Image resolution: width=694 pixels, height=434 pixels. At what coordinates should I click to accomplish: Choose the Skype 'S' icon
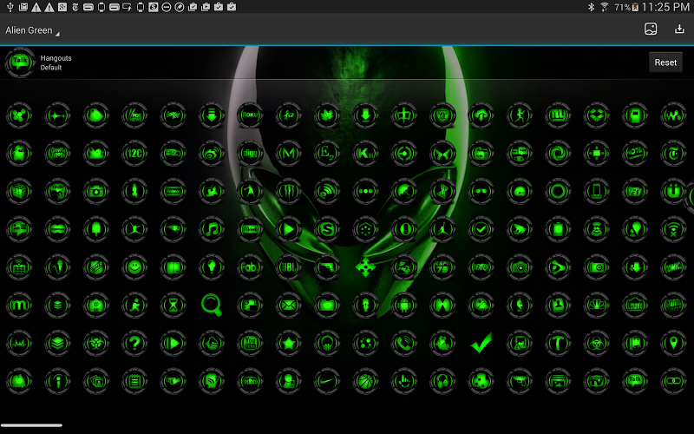point(327,229)
